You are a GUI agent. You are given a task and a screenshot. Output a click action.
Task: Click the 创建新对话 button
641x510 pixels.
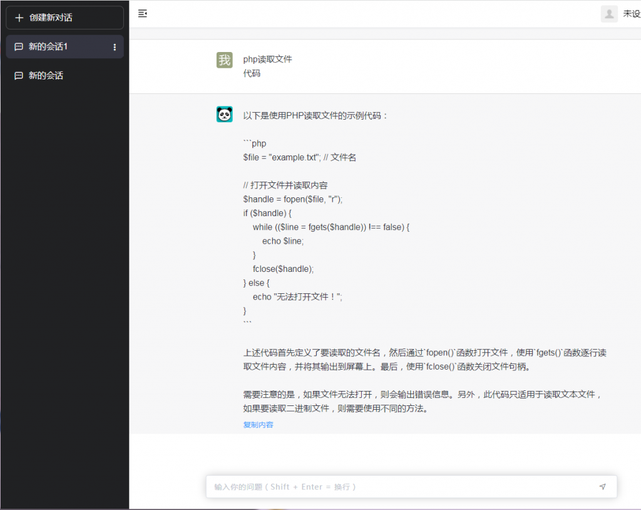click(x=64, y=18)
